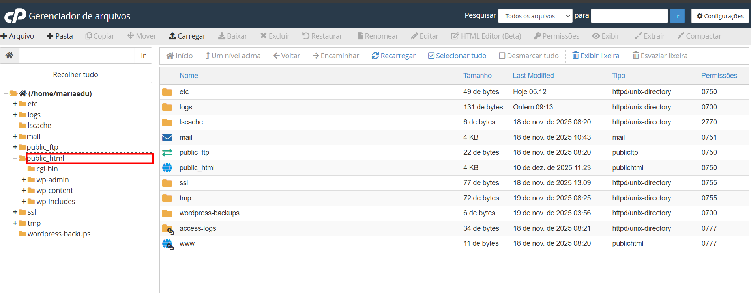Expand the wp-admin tree folder
Screen dimensions: 751x293
pyautogui.click(x=24, y=180)
